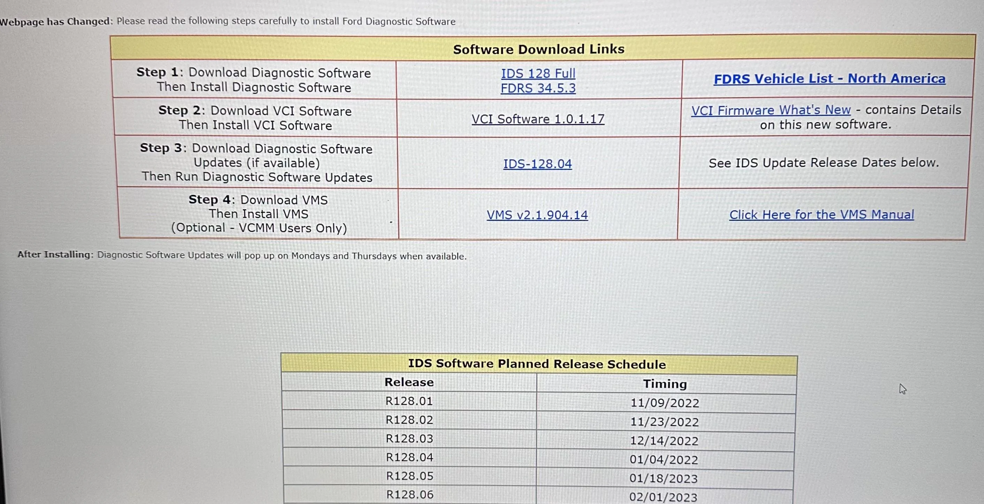The image size is (984, 504).
Task: Select the R128.01 release row
Action: pyautogui.click(x=409, y=401)
